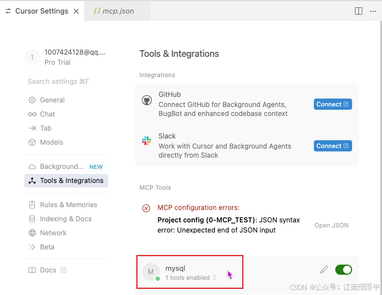Open the Docs external link
Screen dimensions: 382x295
(47, 270)
